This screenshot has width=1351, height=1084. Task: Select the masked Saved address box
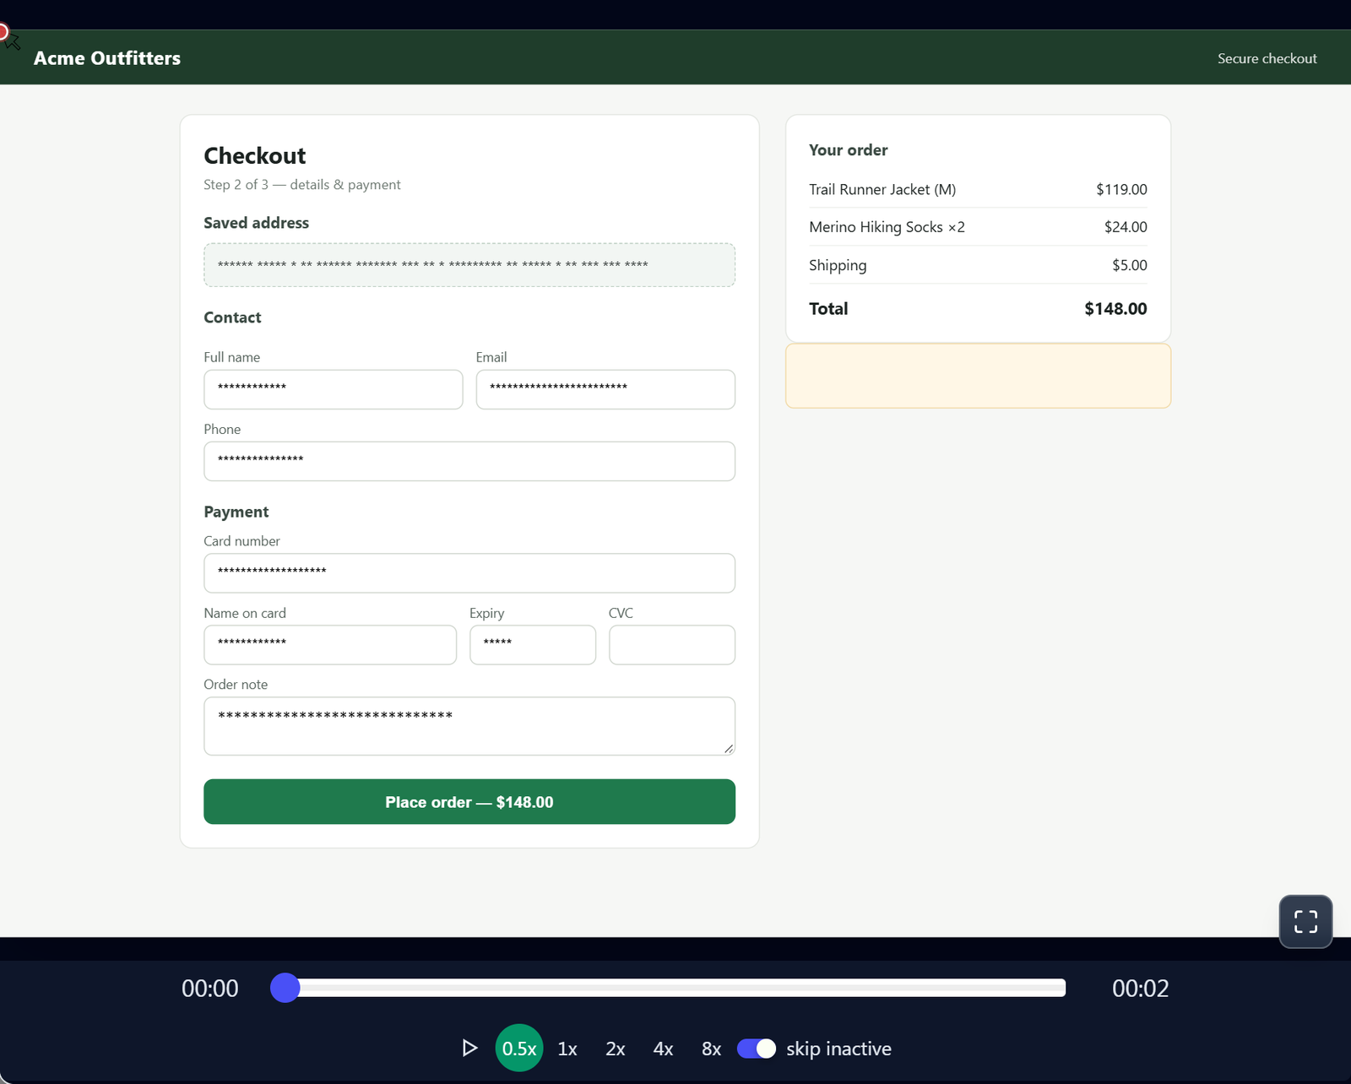(469, 265)
